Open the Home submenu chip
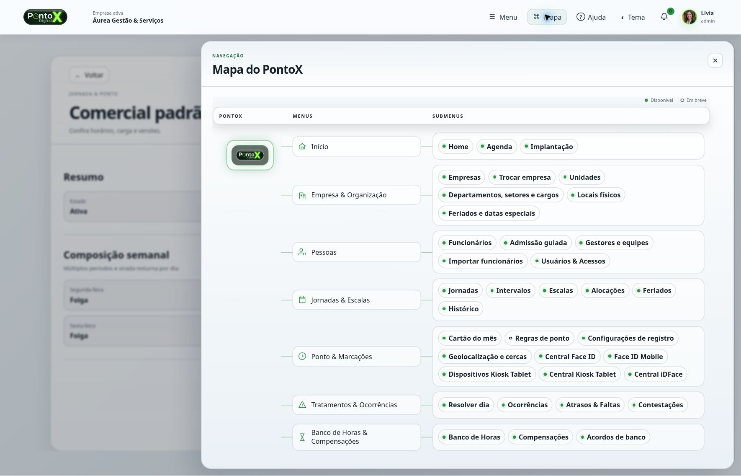The height and width of the screenshot is (476, 741). click(455, 147)
